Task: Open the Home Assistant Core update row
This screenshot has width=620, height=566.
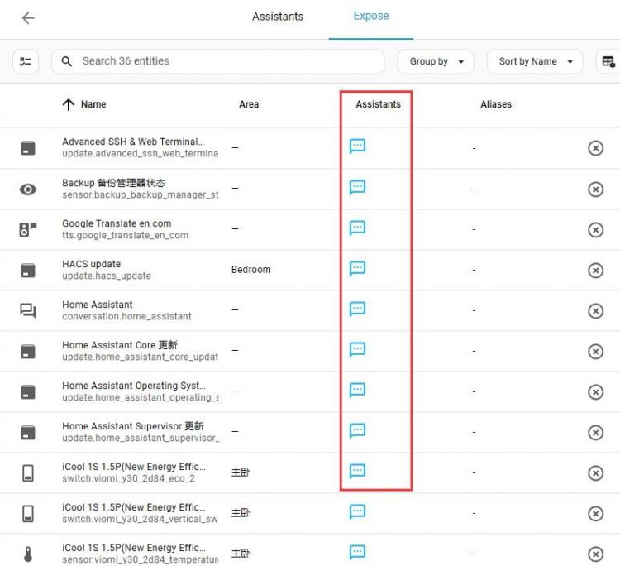Action: pos(141,351)
